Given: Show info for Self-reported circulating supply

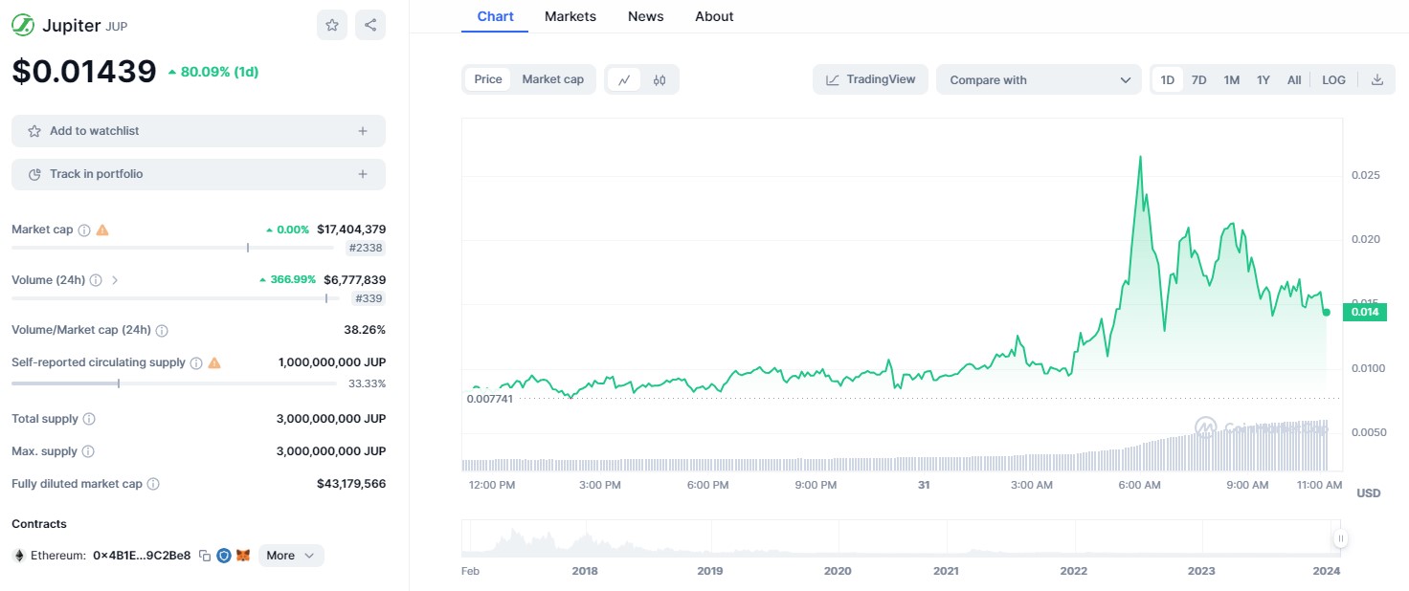Looking at the screenshot, I should pyautogui.click(x=196, y=363).
